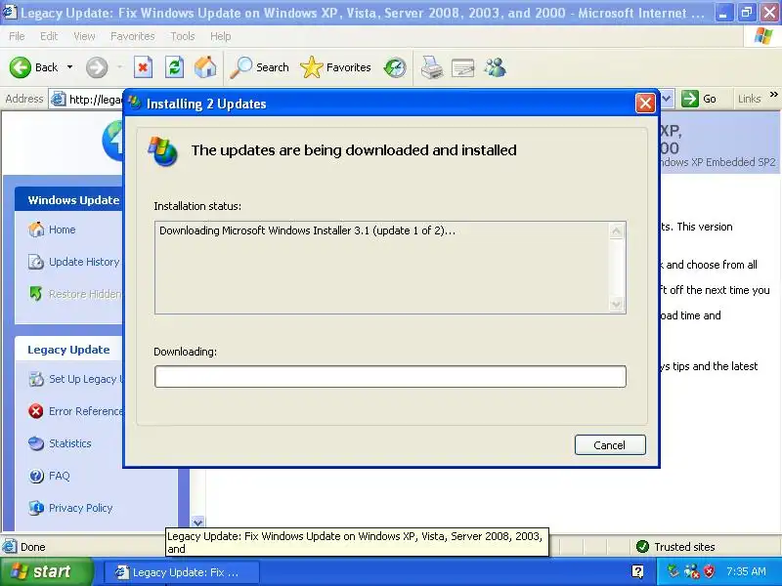Open the Help menu
Image resolution: width=782 pixels, height=586 pixels.
221,36
